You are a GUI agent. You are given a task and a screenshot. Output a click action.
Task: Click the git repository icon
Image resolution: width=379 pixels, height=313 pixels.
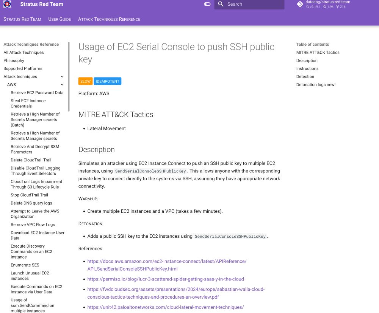[x=300, y=4]
